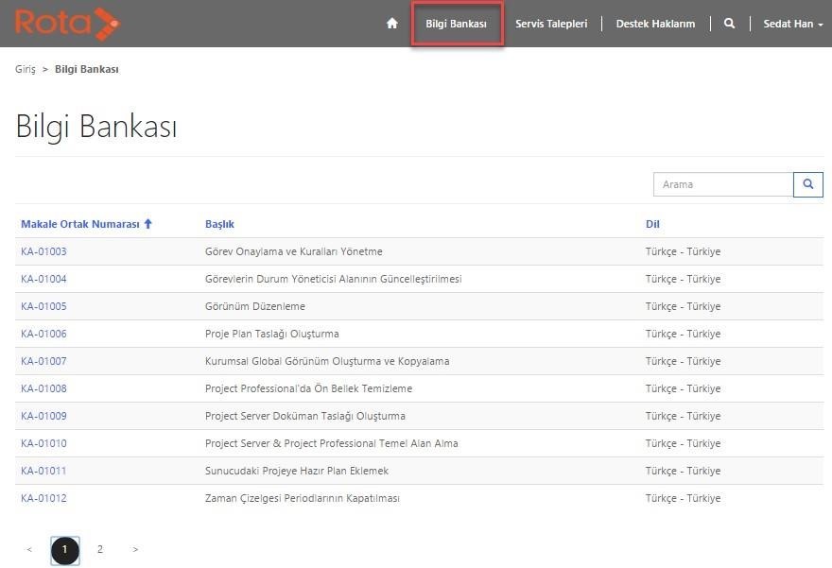Go to the home page icon
The height and width of the screenshot is (568, 832).
pyautogui.click(x=392, y=24)
